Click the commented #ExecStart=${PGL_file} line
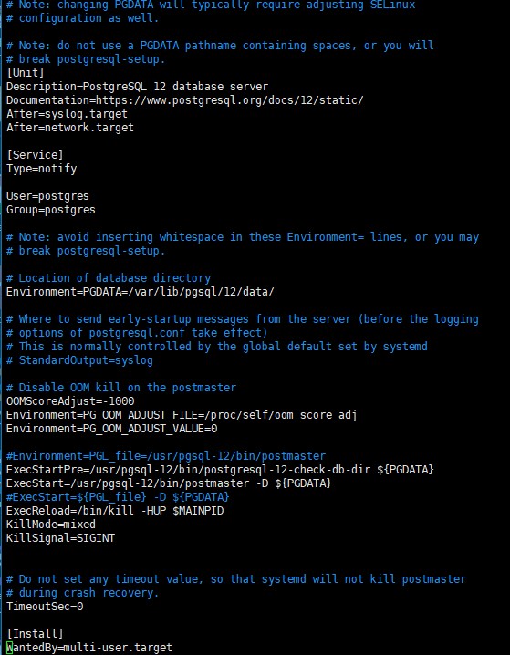 pyautogui.click(x=118, y=497)
